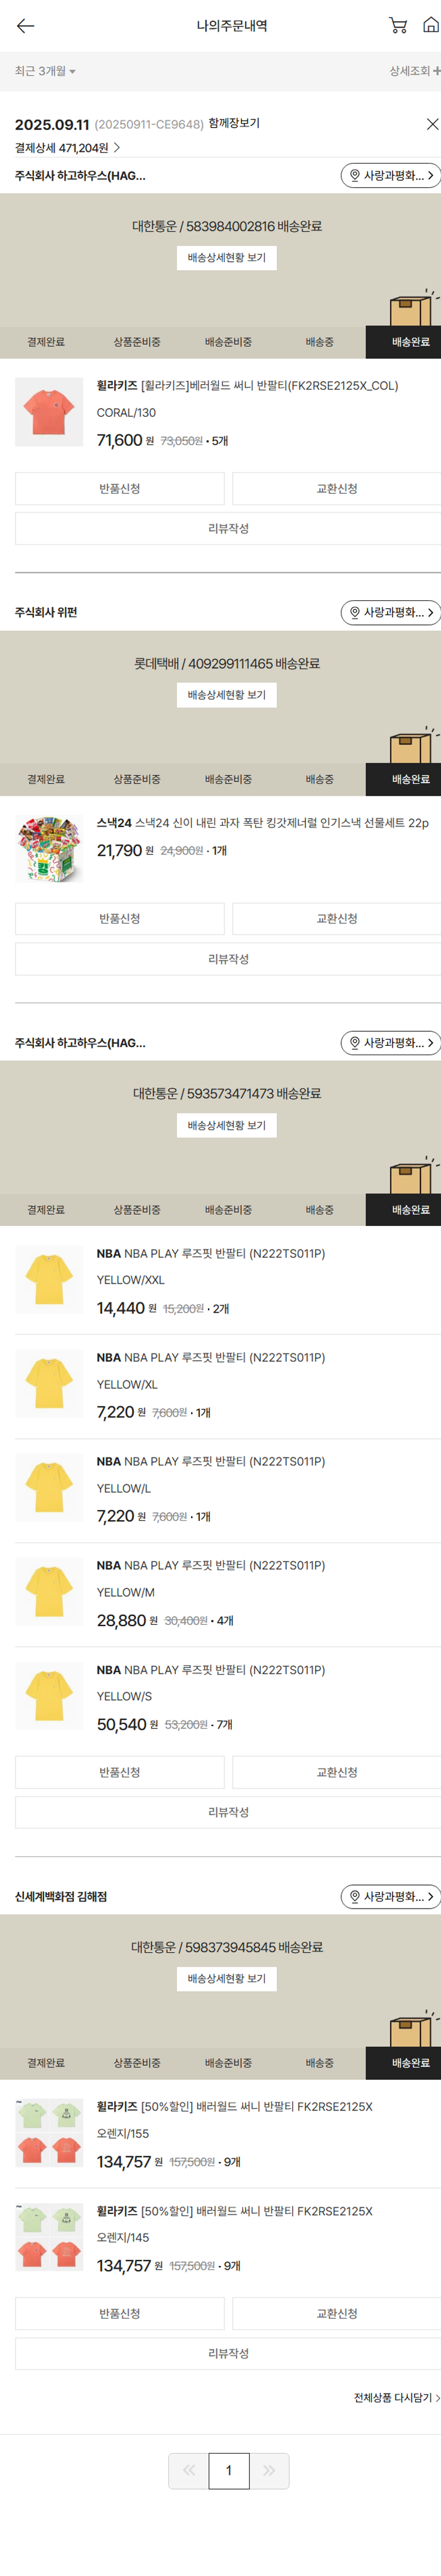The height and width of the screenshot is (2576, 441).
Task: Click 전체상품 다시담기 link
Action: click(396, 2398)
